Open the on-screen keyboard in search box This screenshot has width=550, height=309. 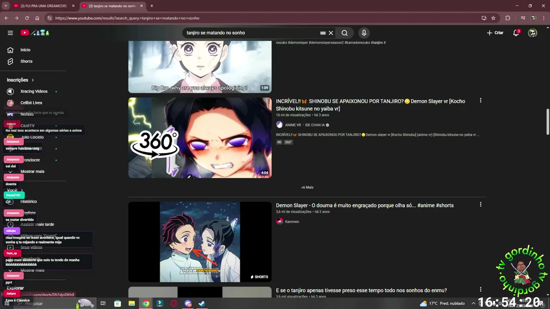[x=323, y=33]
